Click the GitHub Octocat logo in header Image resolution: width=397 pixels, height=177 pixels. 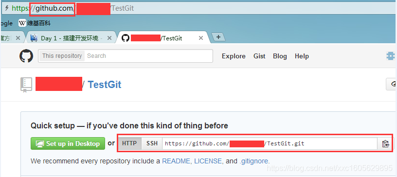pos(26,56)
